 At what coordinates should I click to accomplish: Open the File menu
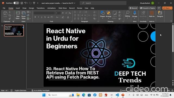point(4,8)
